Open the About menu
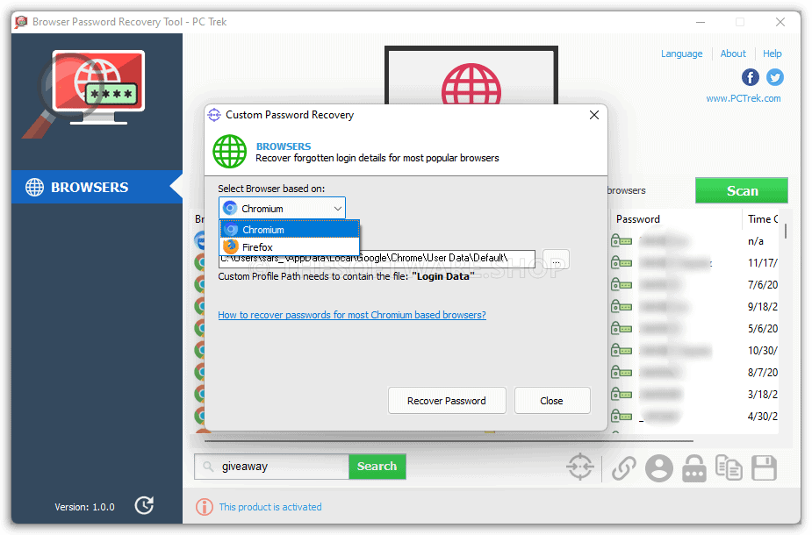Viewport: 812px width, 535px height. pyautogui.click(x=735, y=53)
